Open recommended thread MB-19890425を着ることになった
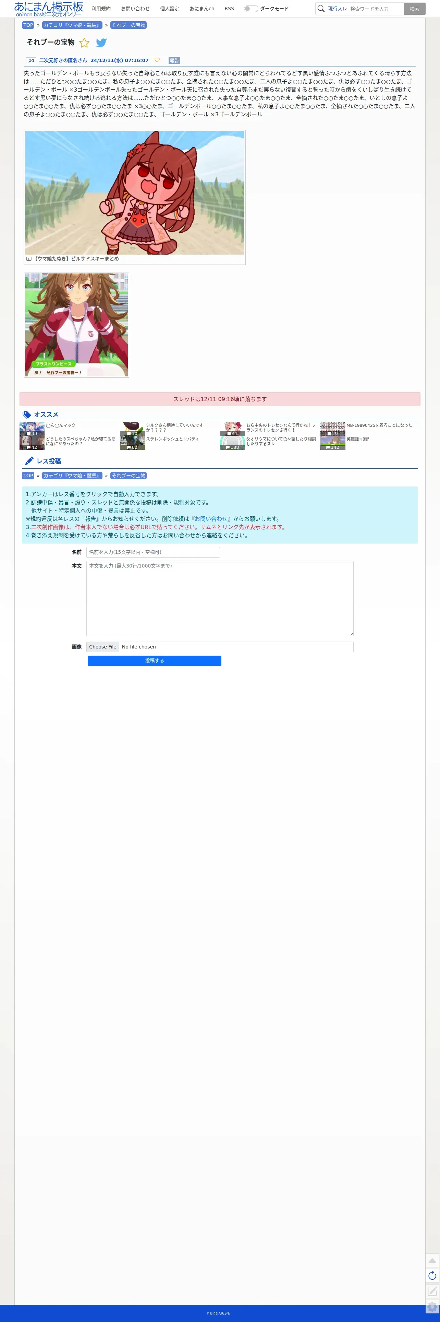 coord(379,425)
